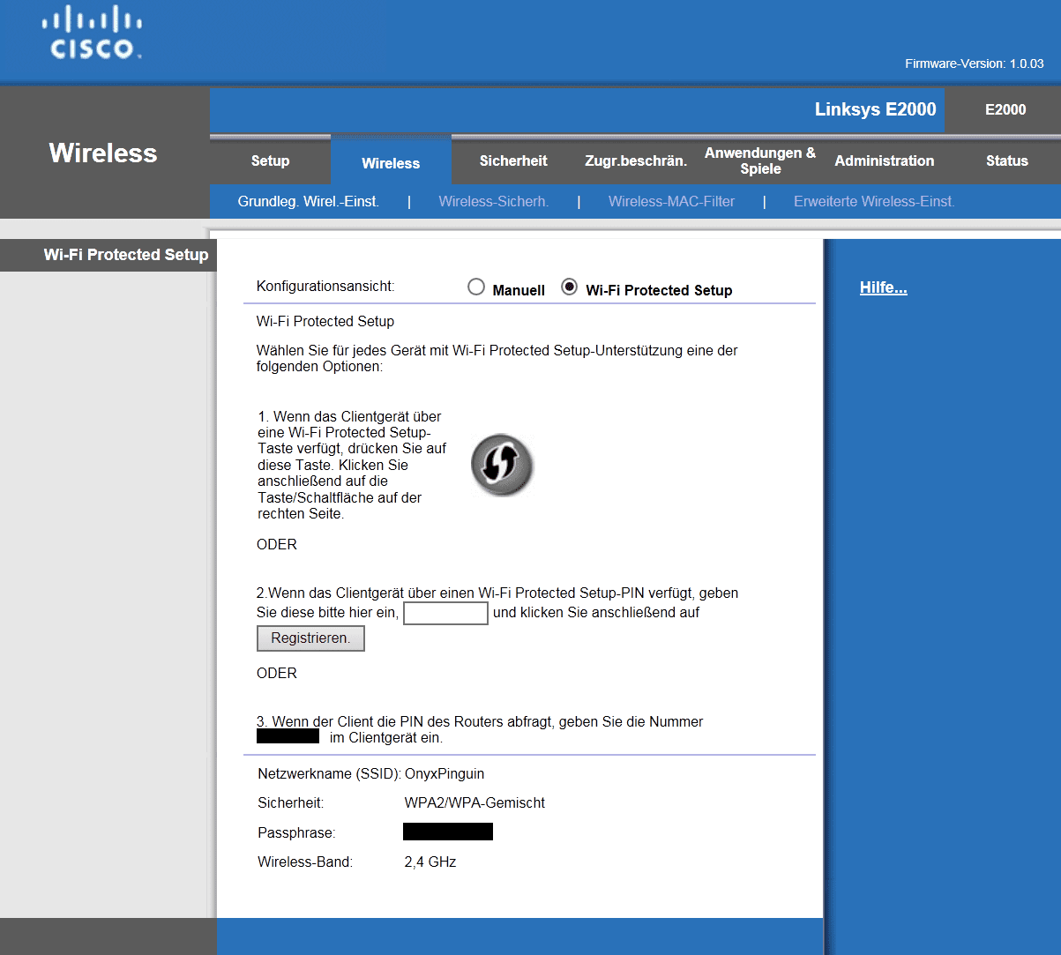The height and width of the screenshot is (955, 1061).
Task: Click the Wi-Fi Protected Setup sidebar heading
Action: (x=126, y=255)
